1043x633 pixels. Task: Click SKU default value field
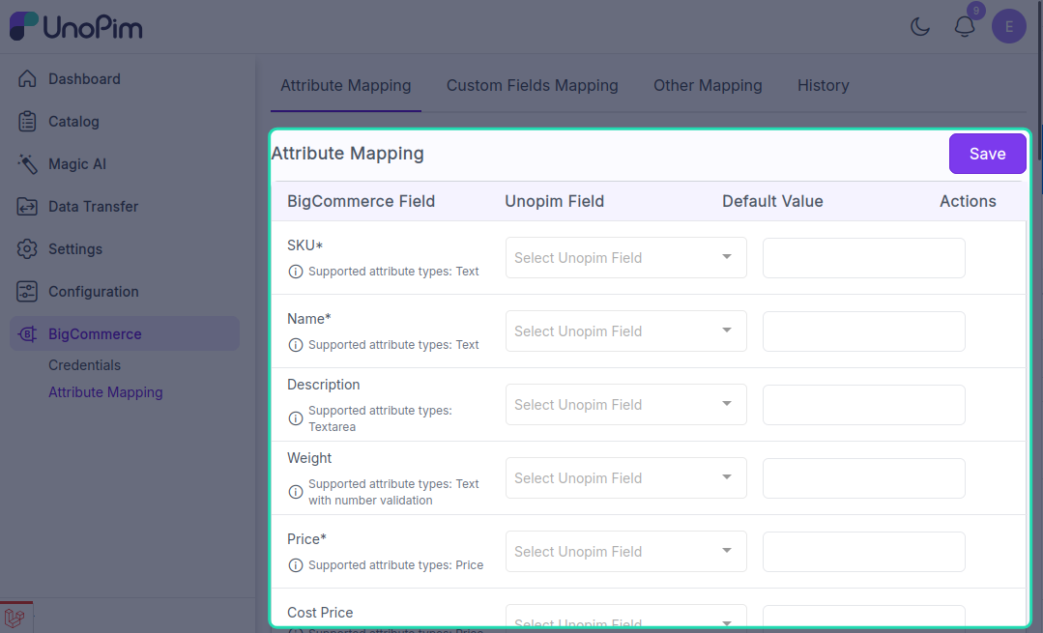[864, 258]
